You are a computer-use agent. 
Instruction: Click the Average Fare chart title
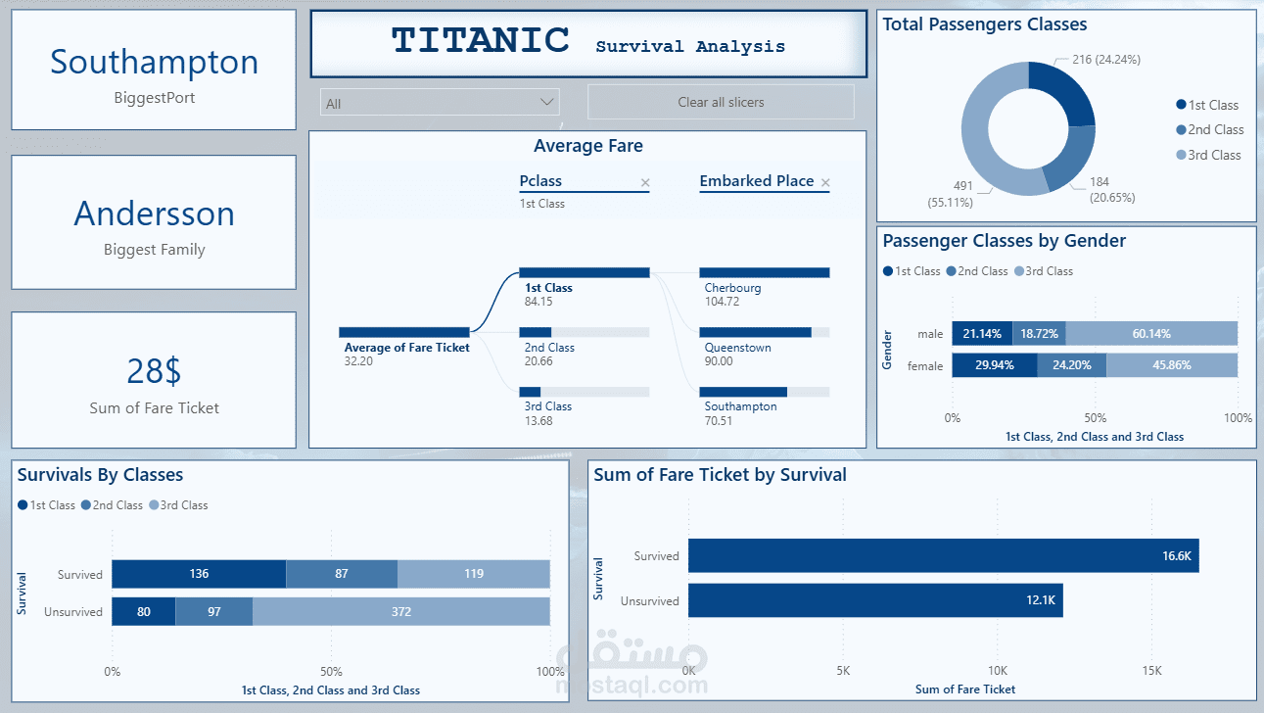pos(588,146)
